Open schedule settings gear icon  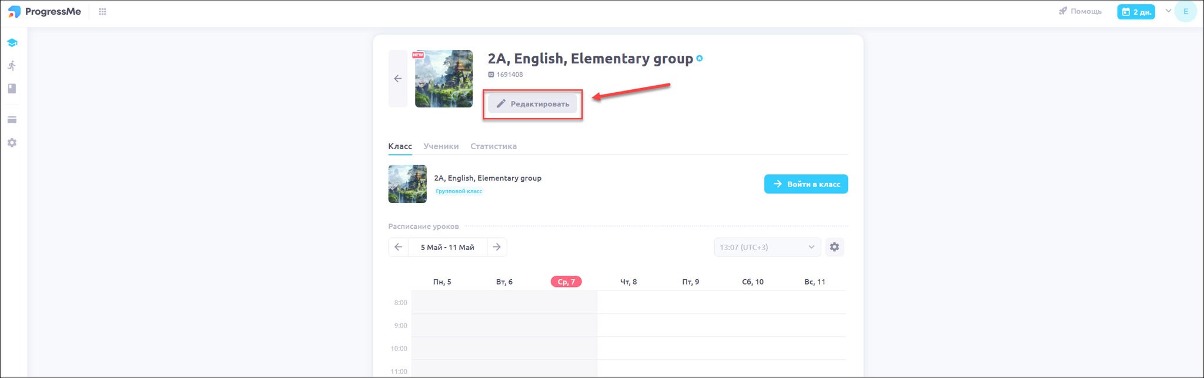click(834, 247)
